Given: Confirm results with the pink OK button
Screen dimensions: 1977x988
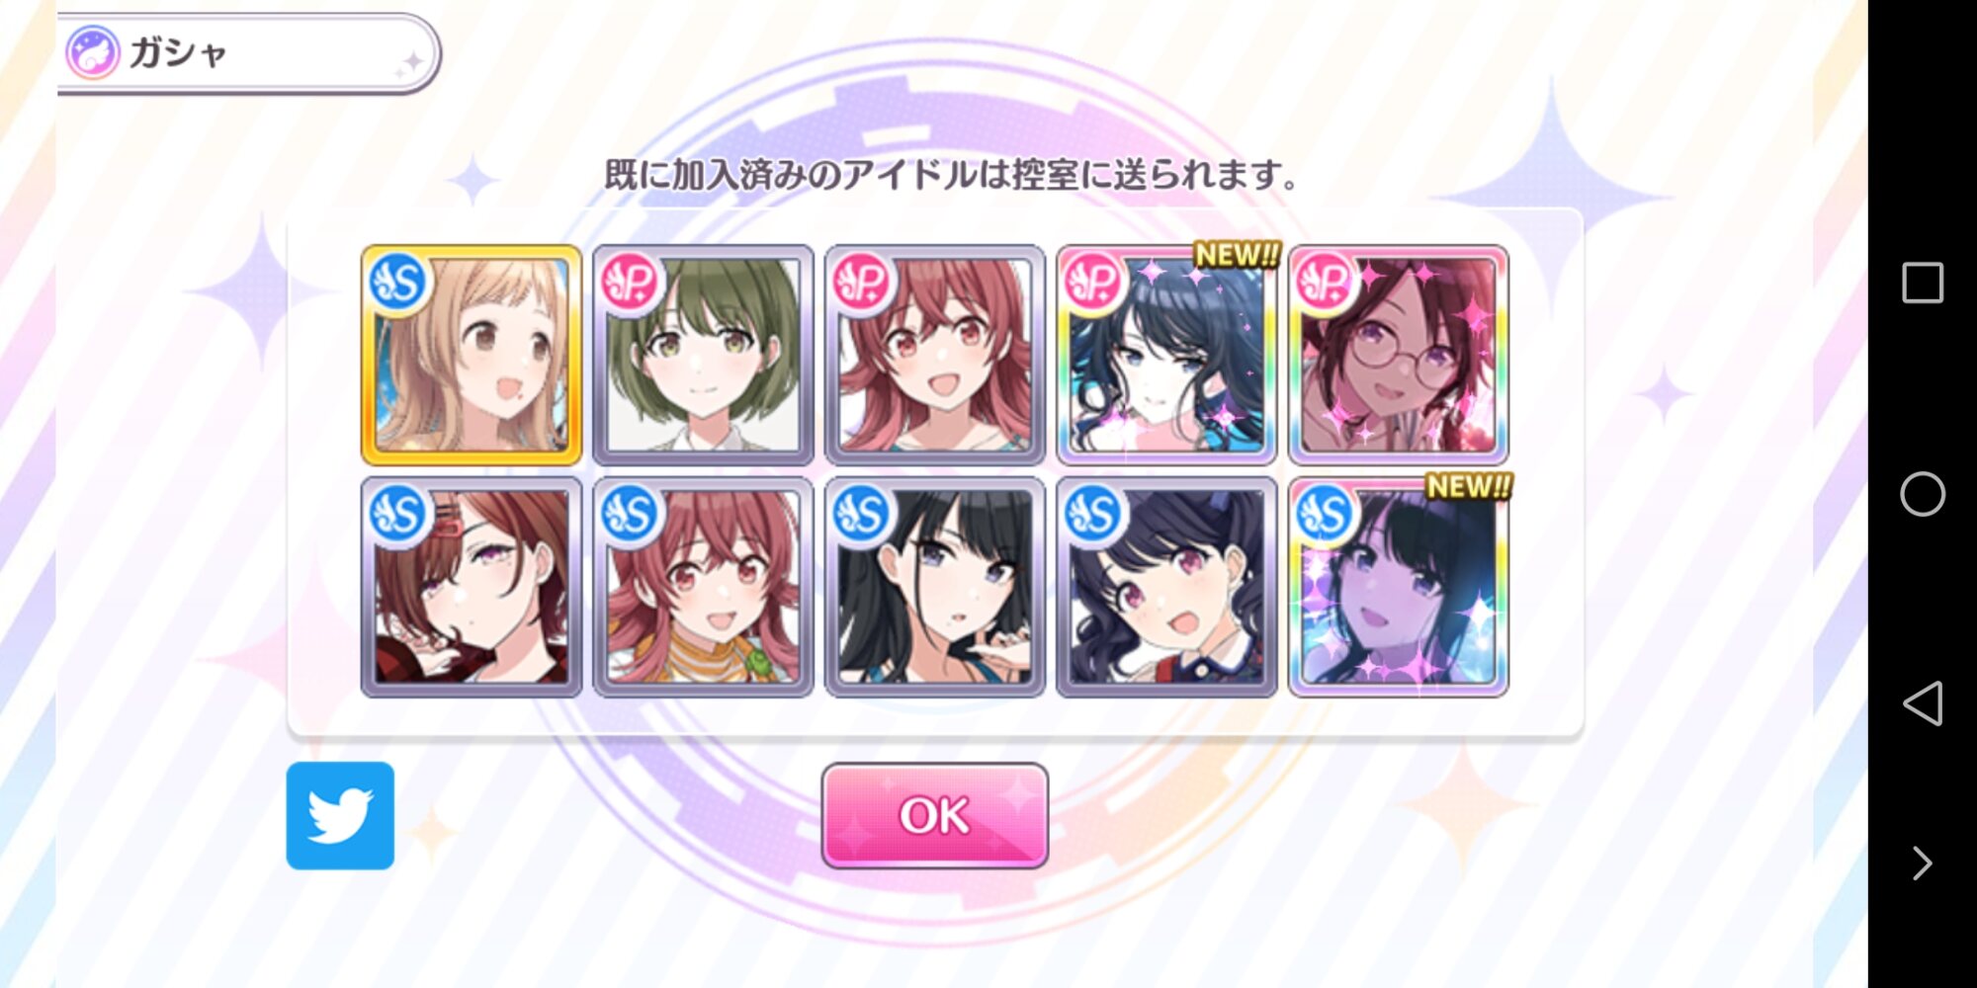Looking at the screenshot, I should [934, 815].
